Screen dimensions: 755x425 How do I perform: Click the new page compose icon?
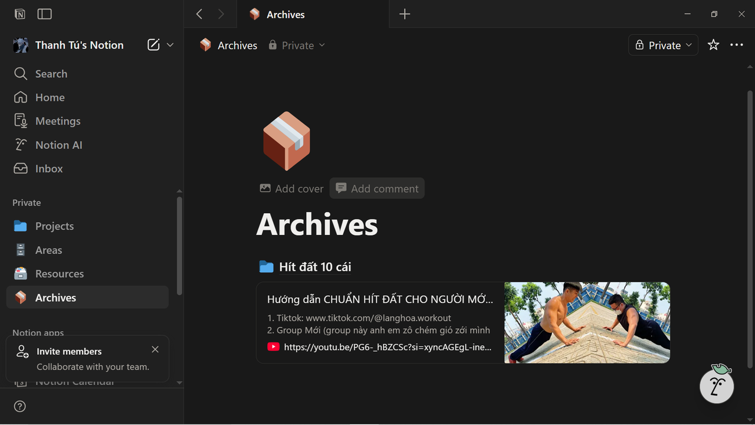(153, 45)
